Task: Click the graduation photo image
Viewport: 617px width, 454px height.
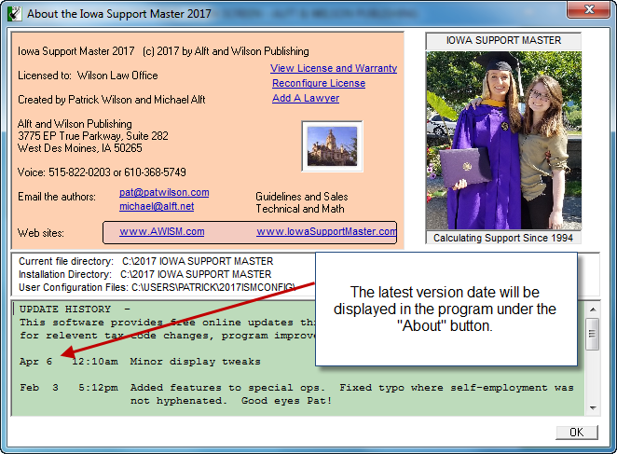Action: coord(503,140)
